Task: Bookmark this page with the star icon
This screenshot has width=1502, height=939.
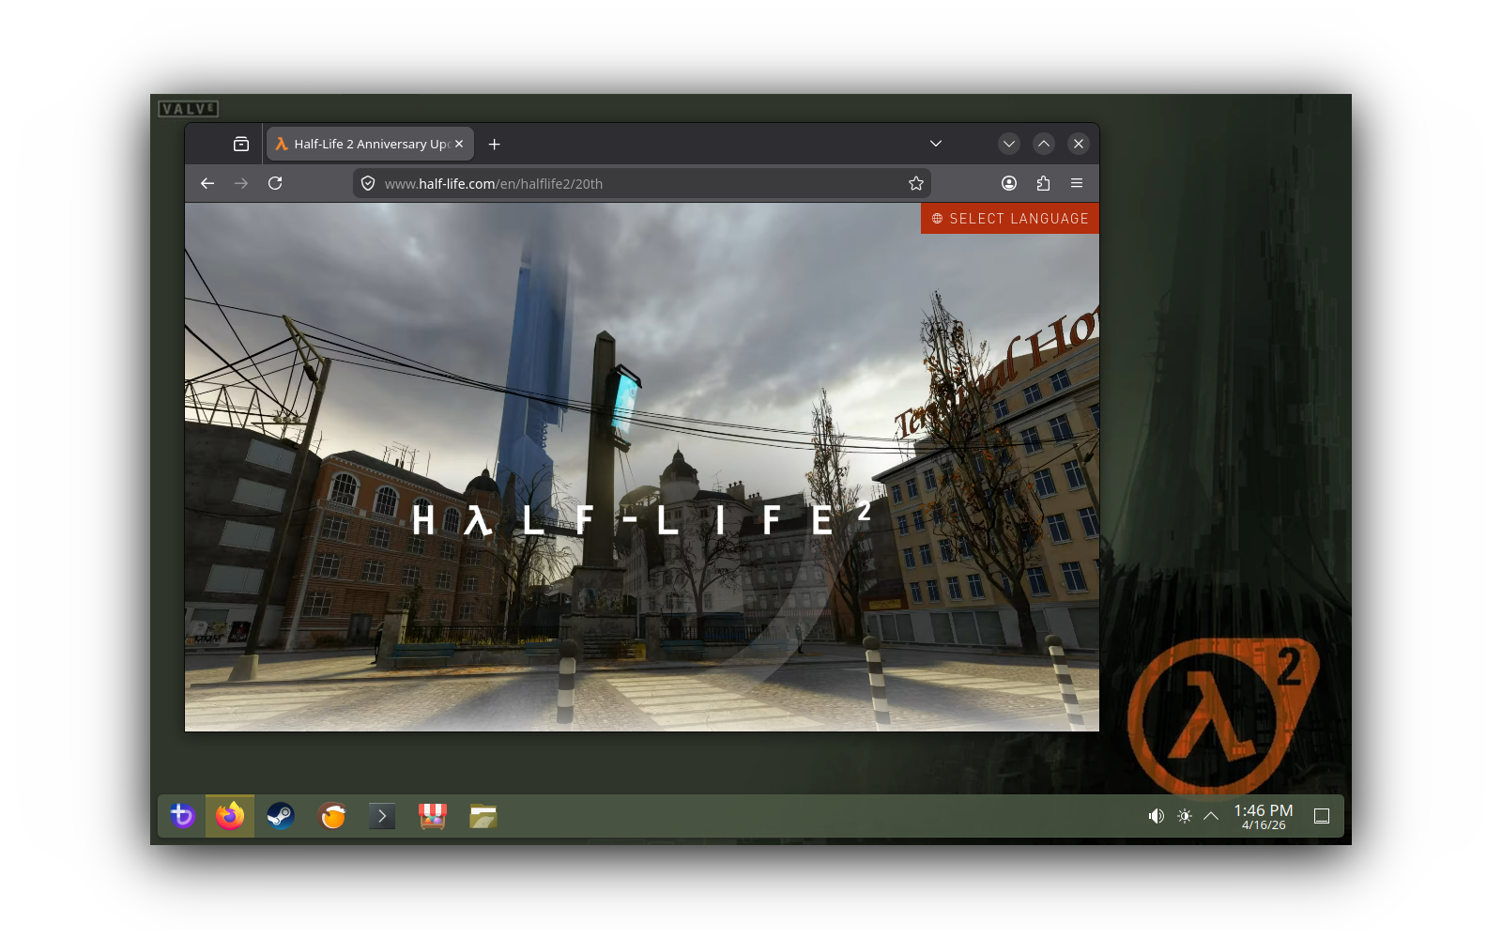Action: 916,183
